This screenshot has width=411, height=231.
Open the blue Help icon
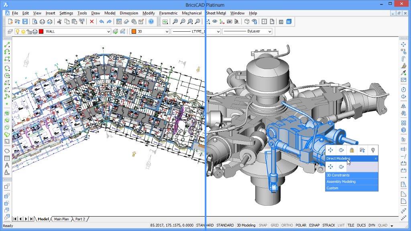151,22
